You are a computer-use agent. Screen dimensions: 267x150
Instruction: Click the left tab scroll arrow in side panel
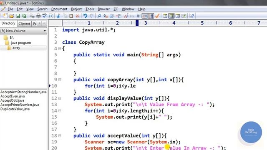click(40, 23)
